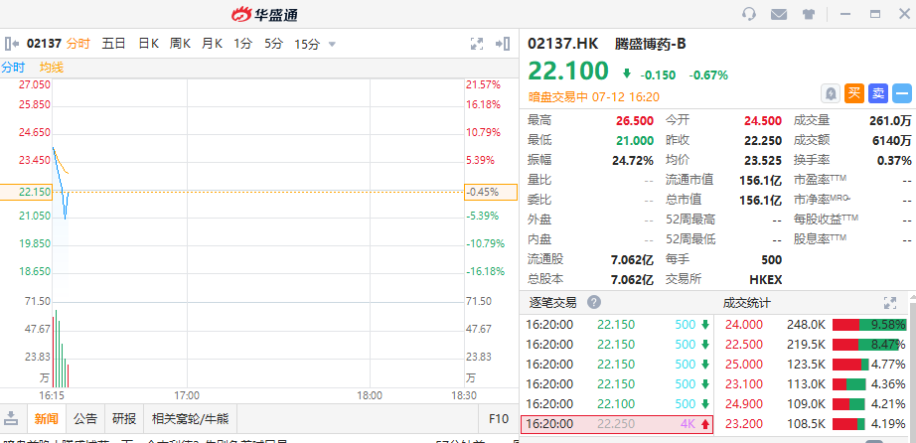Open the messages envelope icon
This screenshot has height=443, width=916.
[x=779, y=14]
